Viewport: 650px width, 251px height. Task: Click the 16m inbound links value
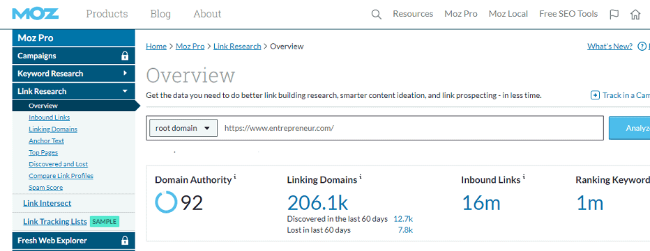click(481, 203)
